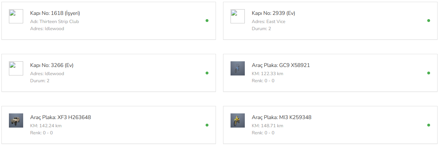Click the broken image icon for Kapı No: 2939
The image size is (439, 146).
coord(238,16)
